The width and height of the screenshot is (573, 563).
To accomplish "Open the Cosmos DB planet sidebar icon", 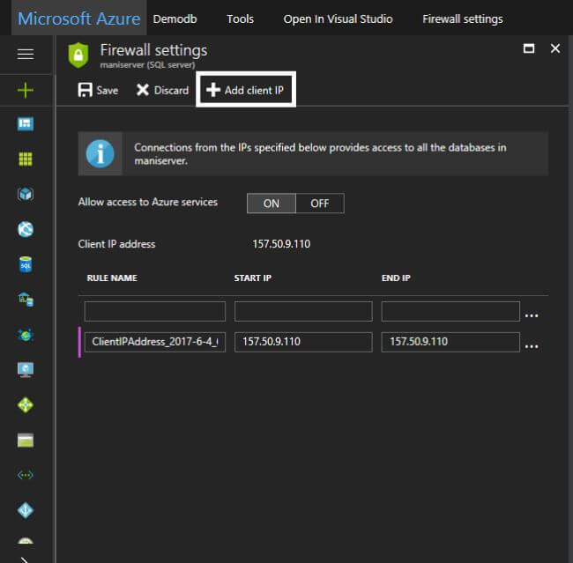I will point(26,335).
